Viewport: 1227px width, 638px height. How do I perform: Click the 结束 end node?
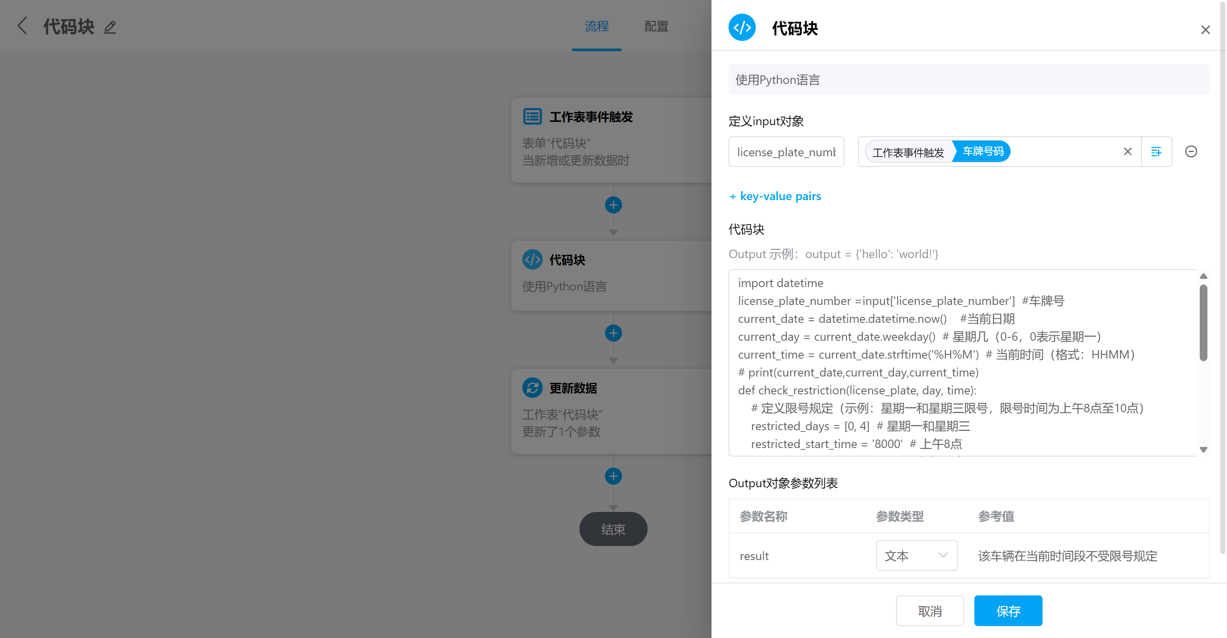pos(613,529)
